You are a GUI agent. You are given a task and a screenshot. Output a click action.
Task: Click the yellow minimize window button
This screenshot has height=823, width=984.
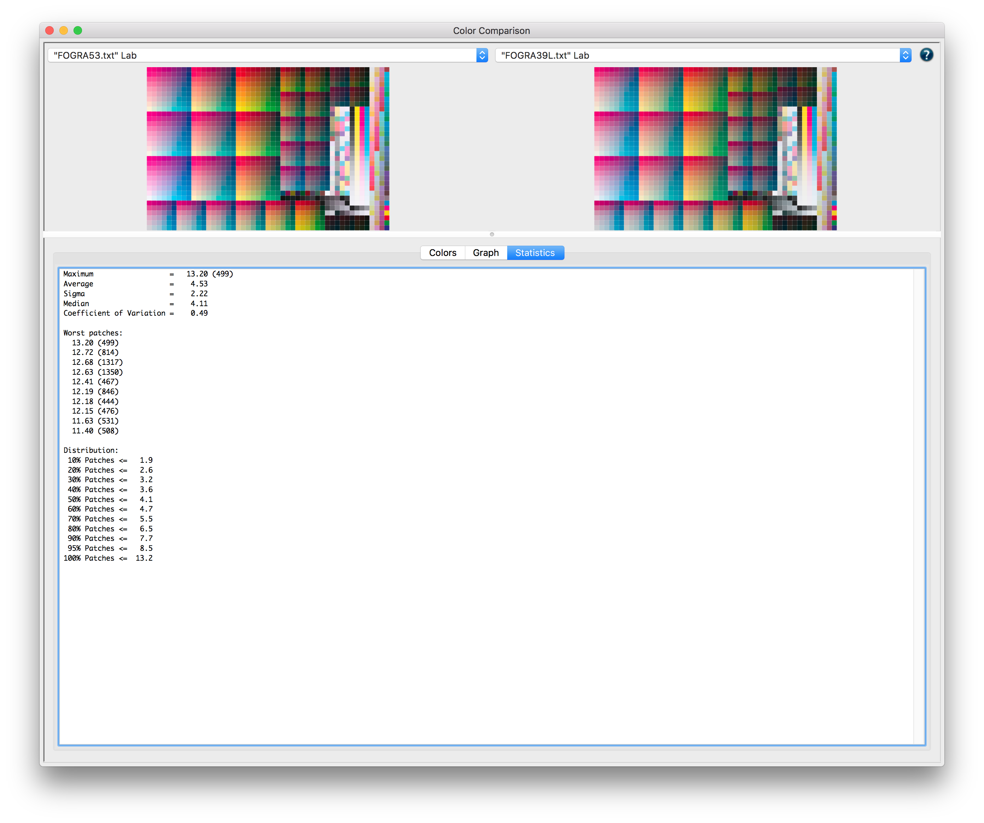[64, 30]
